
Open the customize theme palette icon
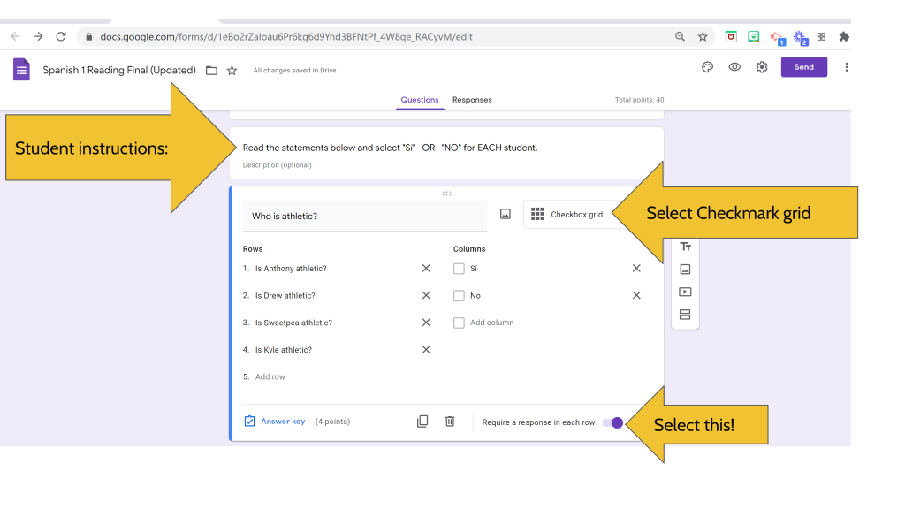[707, 67]
